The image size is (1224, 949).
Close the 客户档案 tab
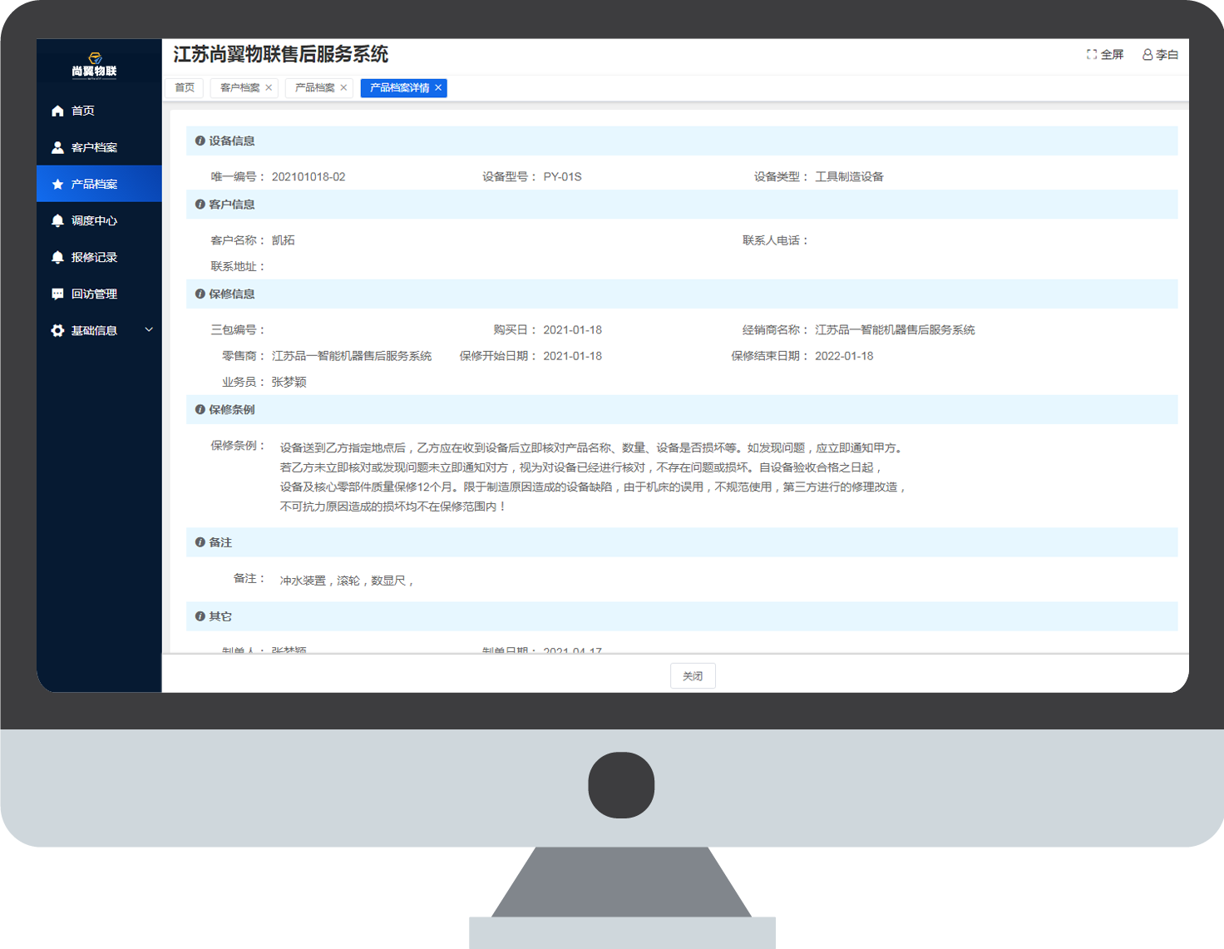click(269, 87)
